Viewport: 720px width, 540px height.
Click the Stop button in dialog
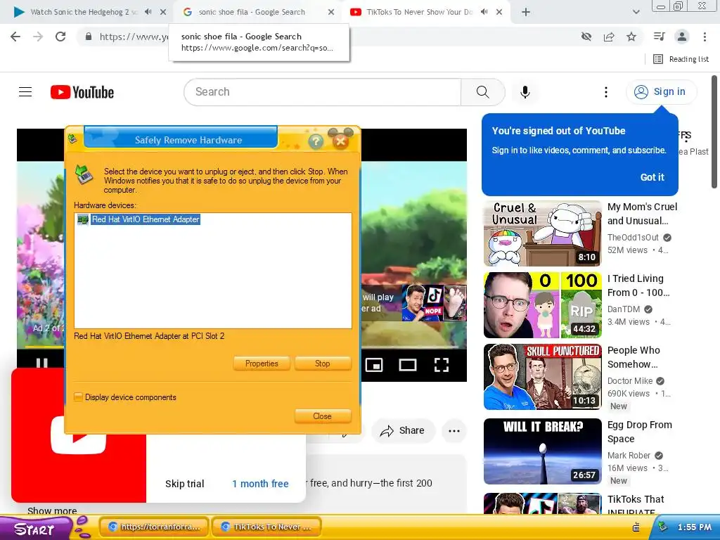pyautogui.click(x=322, y=364)
